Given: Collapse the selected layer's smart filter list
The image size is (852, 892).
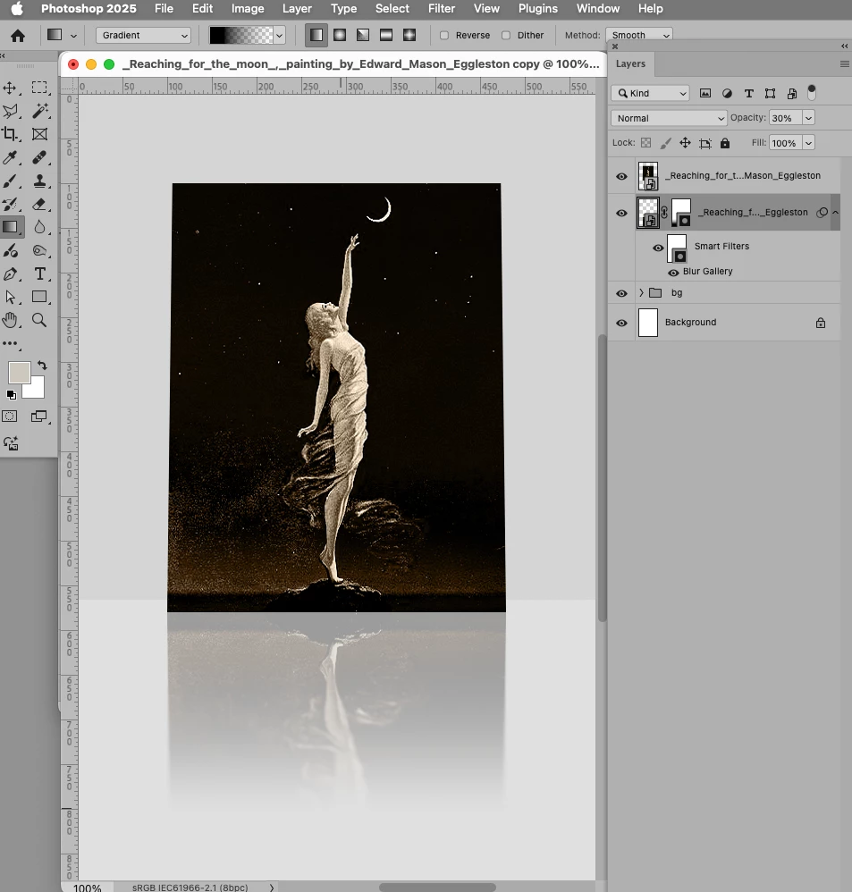Looking at the screenshot, I should (x=835, y=212).
